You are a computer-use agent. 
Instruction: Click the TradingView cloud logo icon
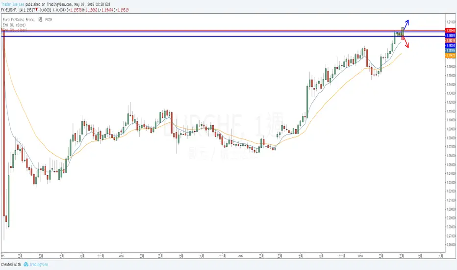26,264
